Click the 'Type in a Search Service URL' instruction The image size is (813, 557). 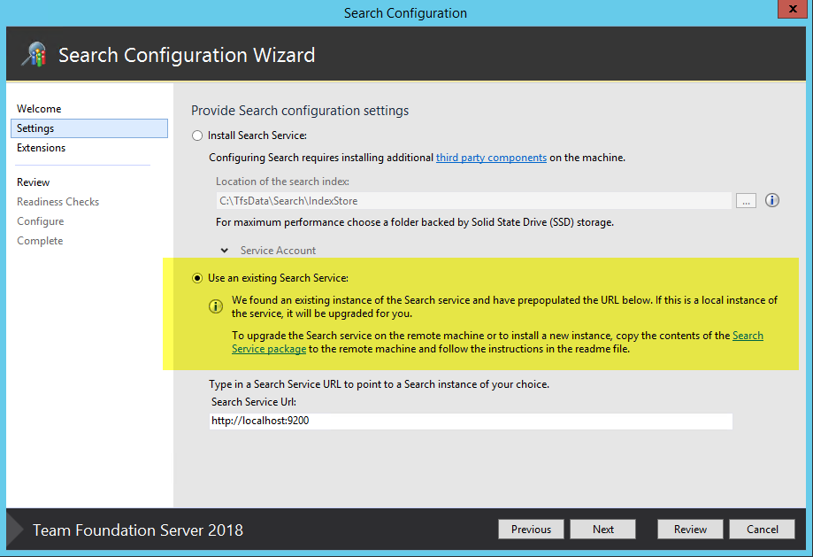(379, 384)
